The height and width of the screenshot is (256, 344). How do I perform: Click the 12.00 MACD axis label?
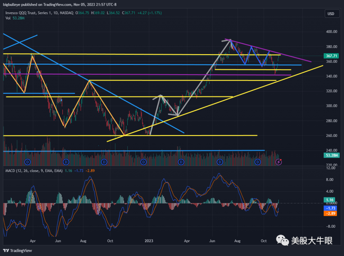tap(331, 168)
